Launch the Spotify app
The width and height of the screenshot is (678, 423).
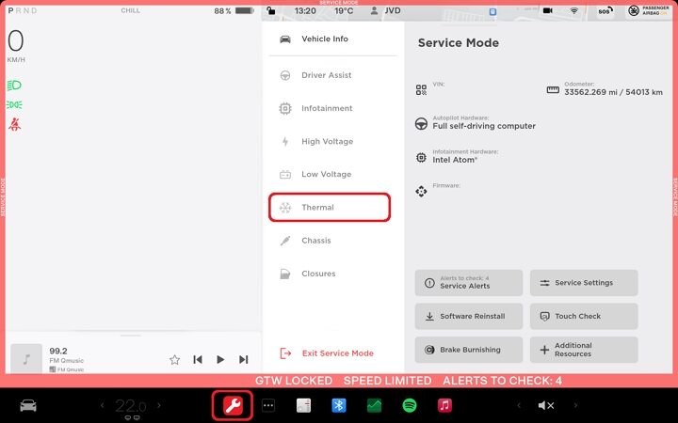(410, 406)
